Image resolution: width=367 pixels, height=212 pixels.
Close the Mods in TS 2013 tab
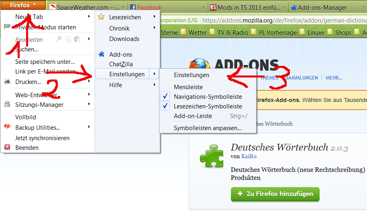(x=283, y=7)
